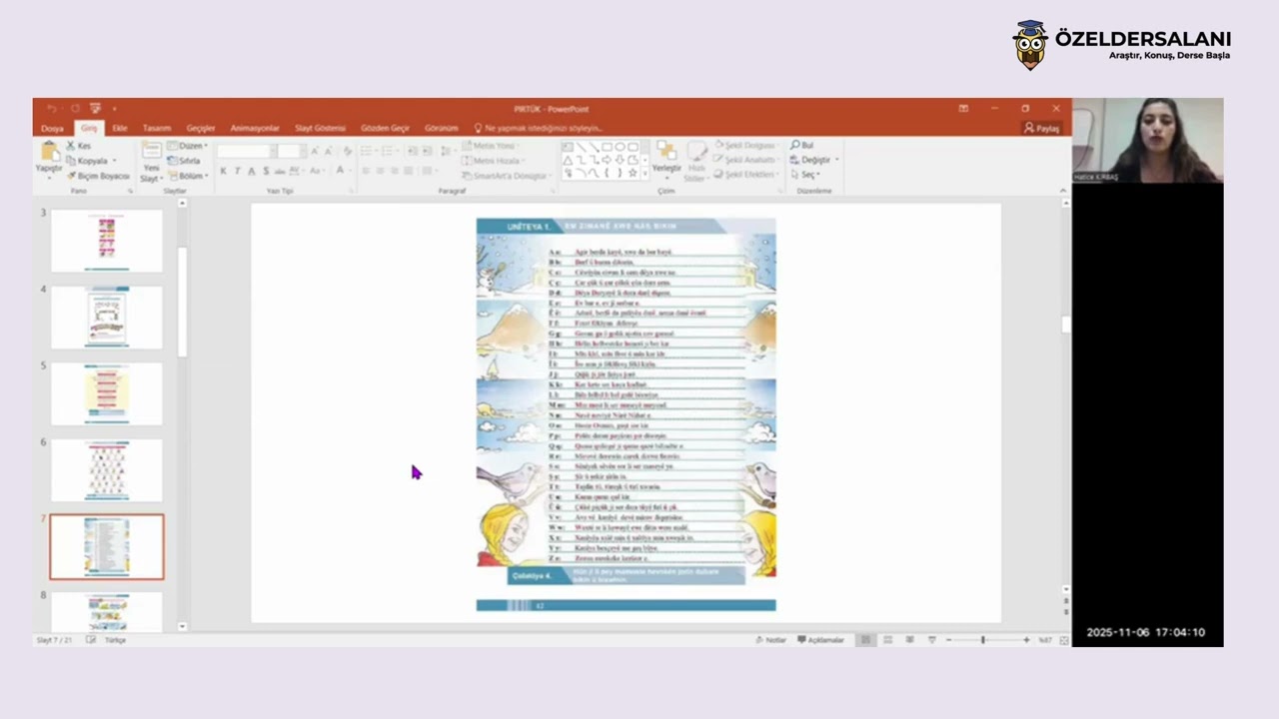Toggle bold (K) formatting

click(x=223, y=172)
